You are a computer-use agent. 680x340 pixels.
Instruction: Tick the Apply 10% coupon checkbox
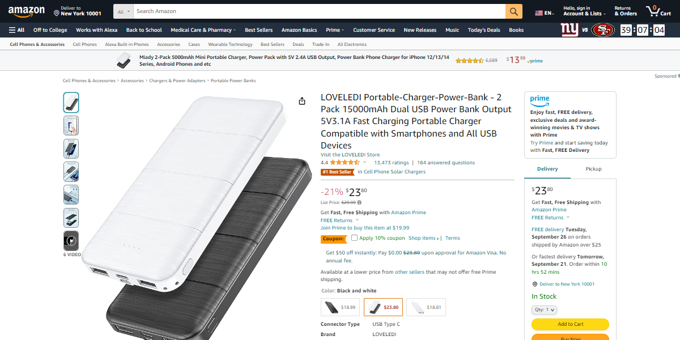pos(354,238)
